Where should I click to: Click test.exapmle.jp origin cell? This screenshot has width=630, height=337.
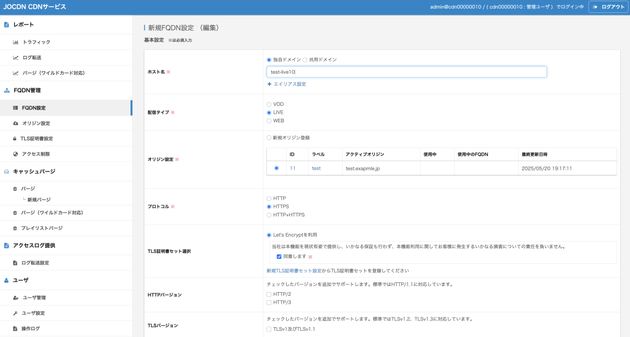362,168
